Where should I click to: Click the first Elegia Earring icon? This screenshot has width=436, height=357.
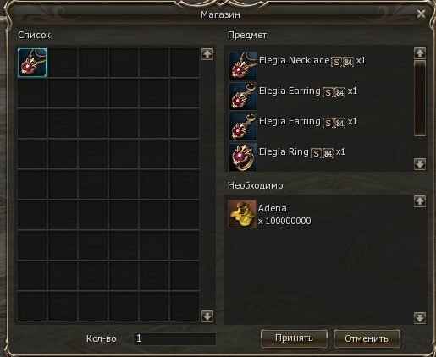point(243,96)
